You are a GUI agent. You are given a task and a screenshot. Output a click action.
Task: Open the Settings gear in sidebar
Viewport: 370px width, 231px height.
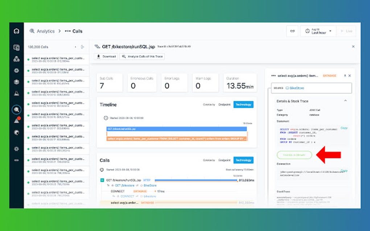16,149
